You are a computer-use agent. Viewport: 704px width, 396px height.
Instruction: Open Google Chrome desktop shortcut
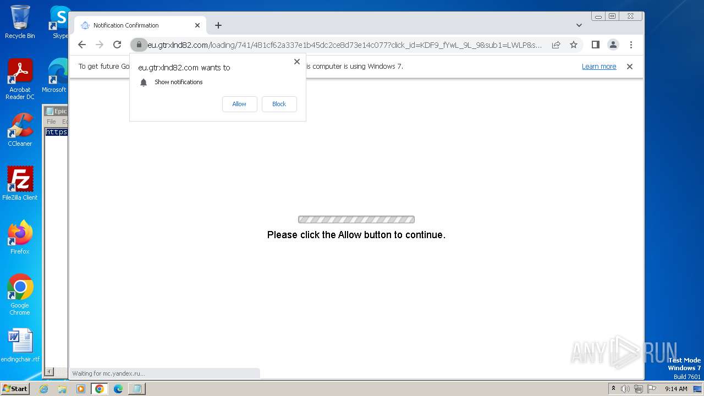20,294
